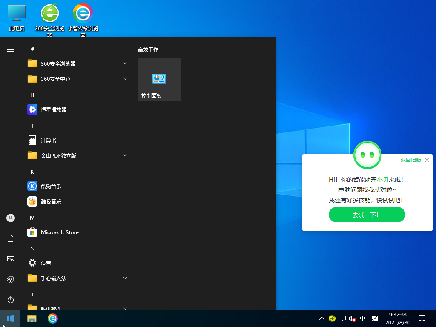This screenshot has height=327, width=436.
Task: Open 恒星播放器 from the app list
Action: [53, 109]
